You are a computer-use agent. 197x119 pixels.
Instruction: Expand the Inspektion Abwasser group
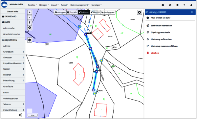13,63
